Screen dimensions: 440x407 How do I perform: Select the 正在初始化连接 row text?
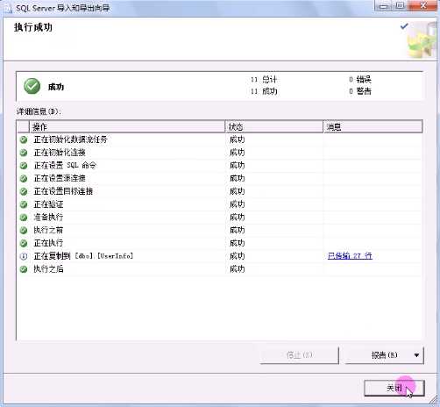[60, 153]
